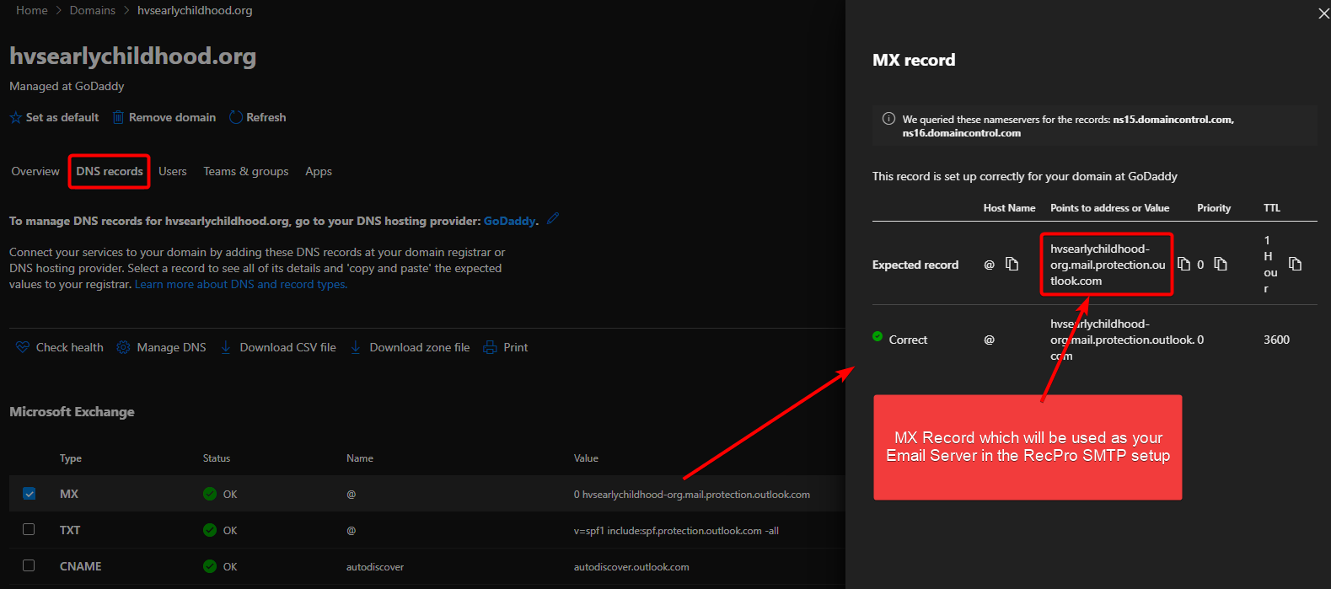This screenshot has width=1331, height=589.
Task: Copy the expected Priority 0 value
Action: (x=1221, y=264)
